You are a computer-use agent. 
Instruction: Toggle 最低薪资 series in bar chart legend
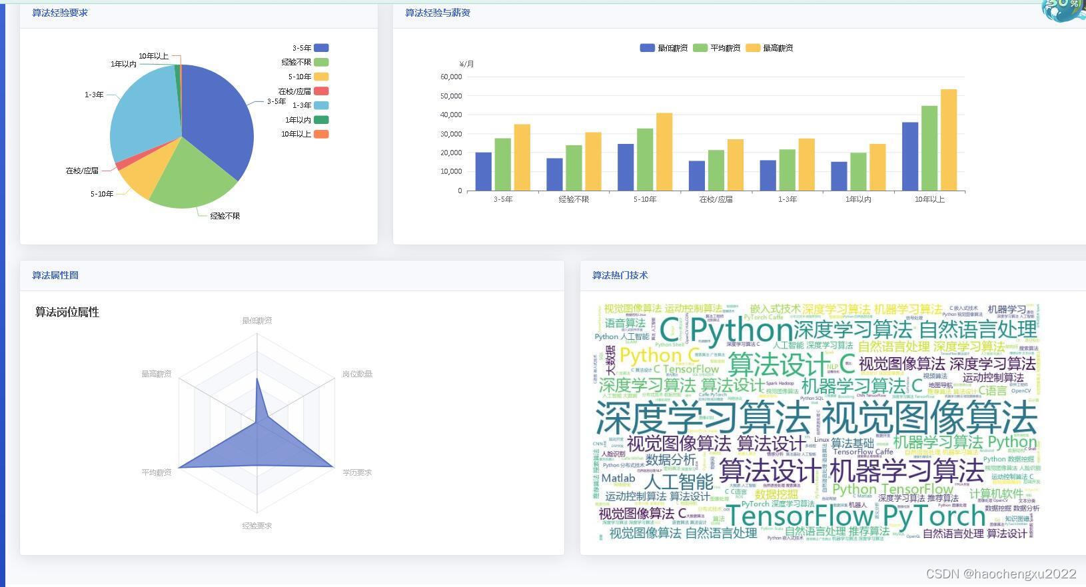point(664,48)
